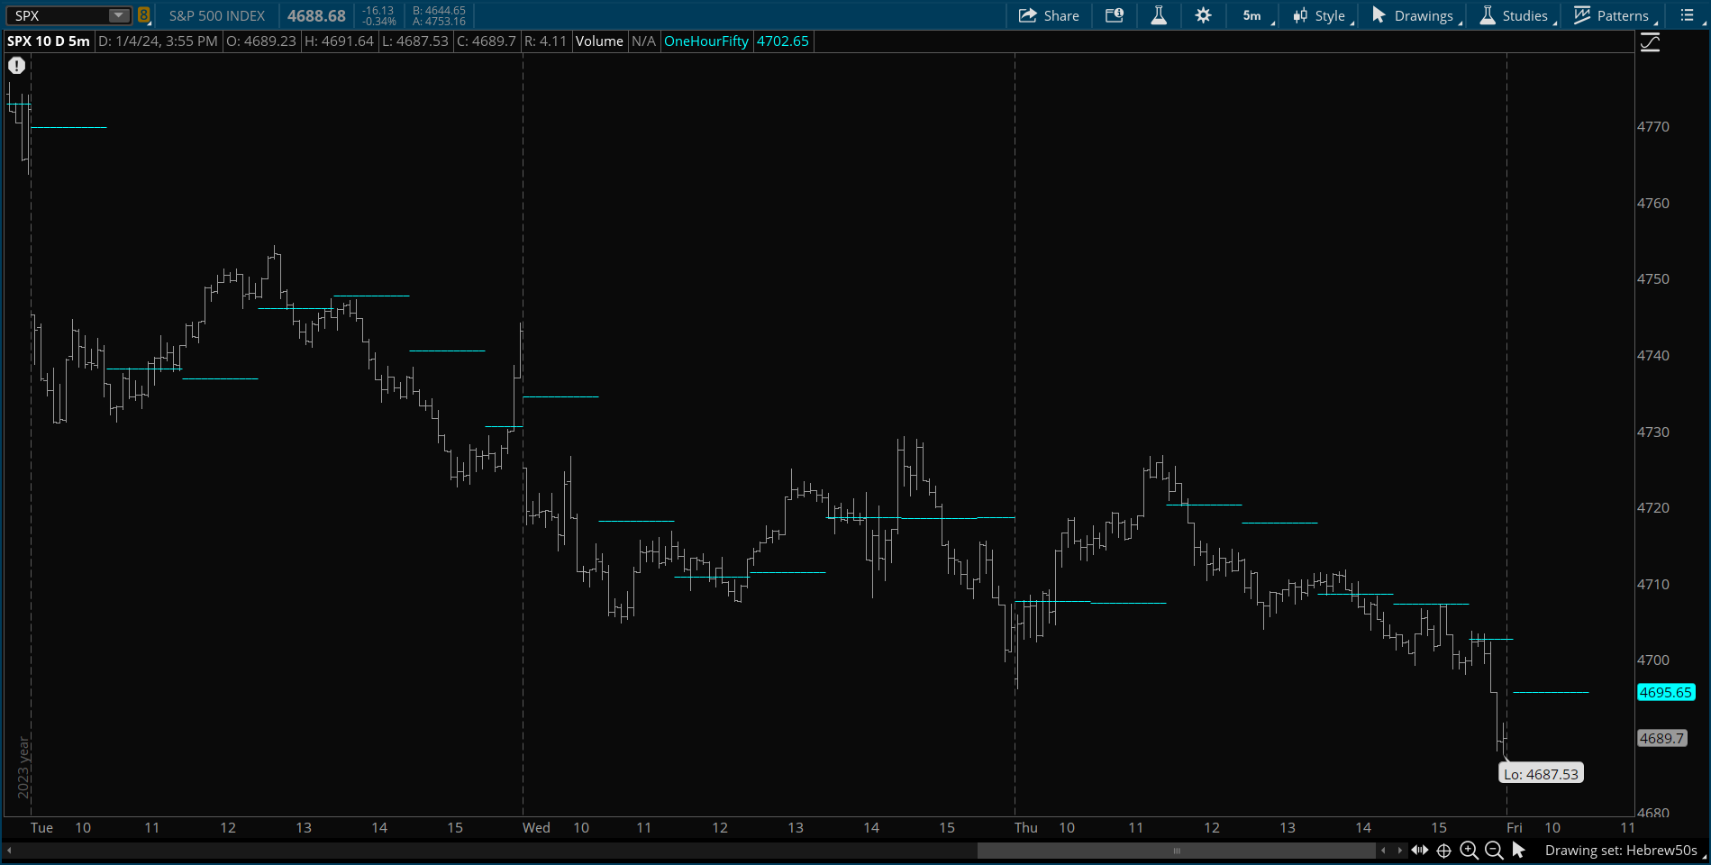
Task: Click the zoom out magnifier
Action: (1493, 850)
